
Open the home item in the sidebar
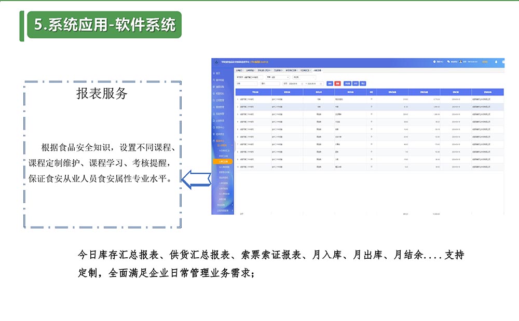[217, 74]
